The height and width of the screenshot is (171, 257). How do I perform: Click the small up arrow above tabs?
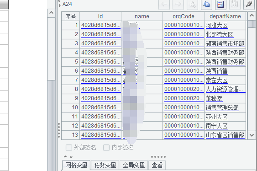(x=65, y=156)
